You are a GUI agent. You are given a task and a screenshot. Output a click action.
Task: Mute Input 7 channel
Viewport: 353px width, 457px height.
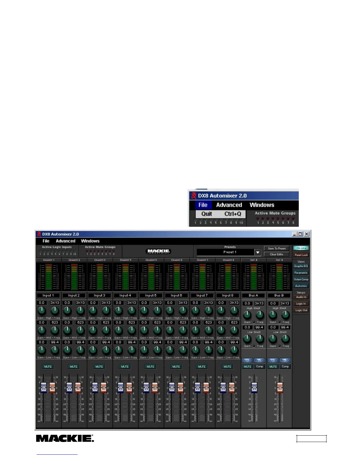pos(202,367)
